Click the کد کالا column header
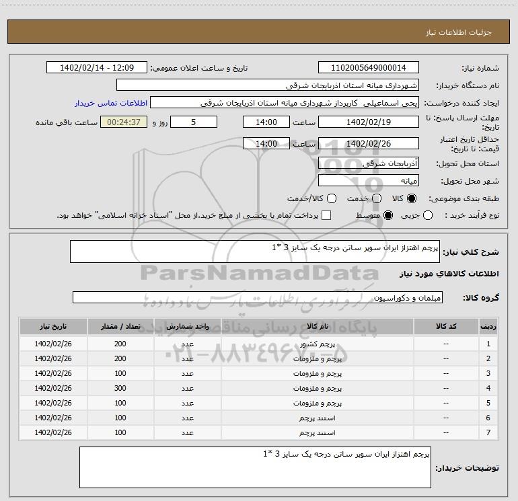 (x=446, y=327)
